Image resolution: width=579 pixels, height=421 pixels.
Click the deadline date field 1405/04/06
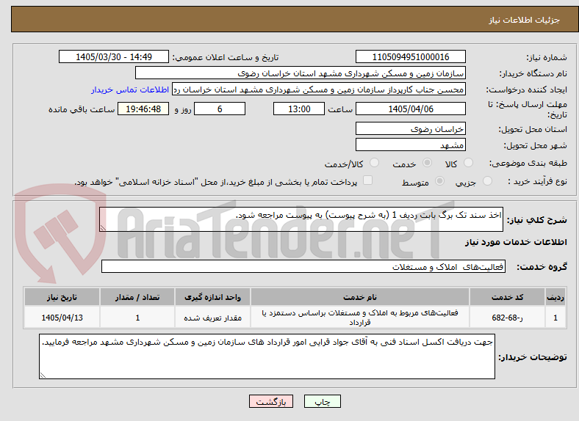tap(410, 109)
